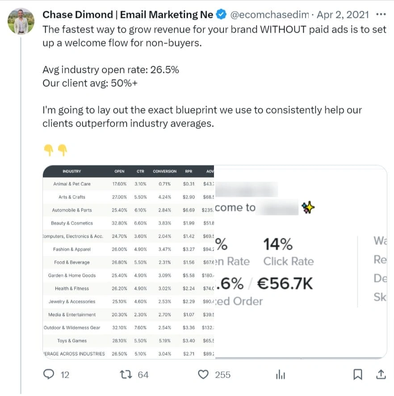Open Chase Dimond's profile picture
The image size is (394, 396).
click(x=21, y=21)
